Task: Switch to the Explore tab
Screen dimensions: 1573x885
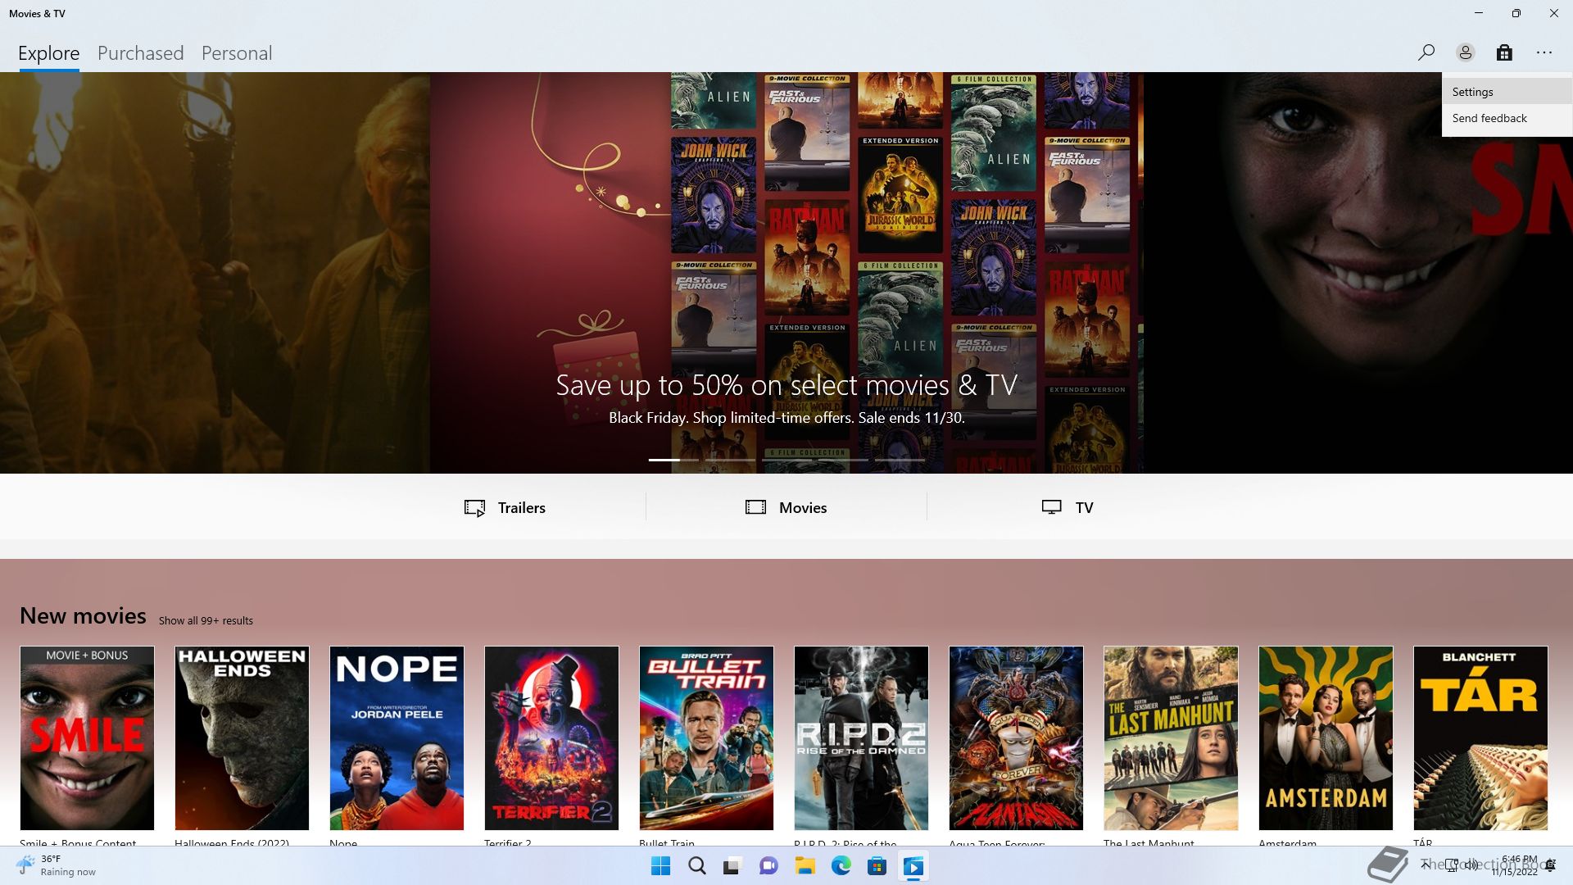Action: [x=49, y=53]
